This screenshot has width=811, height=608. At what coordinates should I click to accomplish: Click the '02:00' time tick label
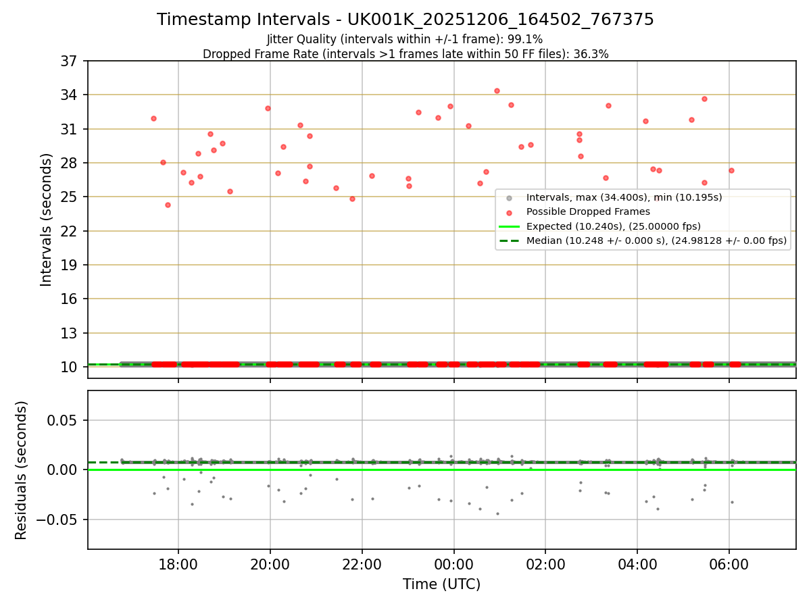click(x=545, y=564)
